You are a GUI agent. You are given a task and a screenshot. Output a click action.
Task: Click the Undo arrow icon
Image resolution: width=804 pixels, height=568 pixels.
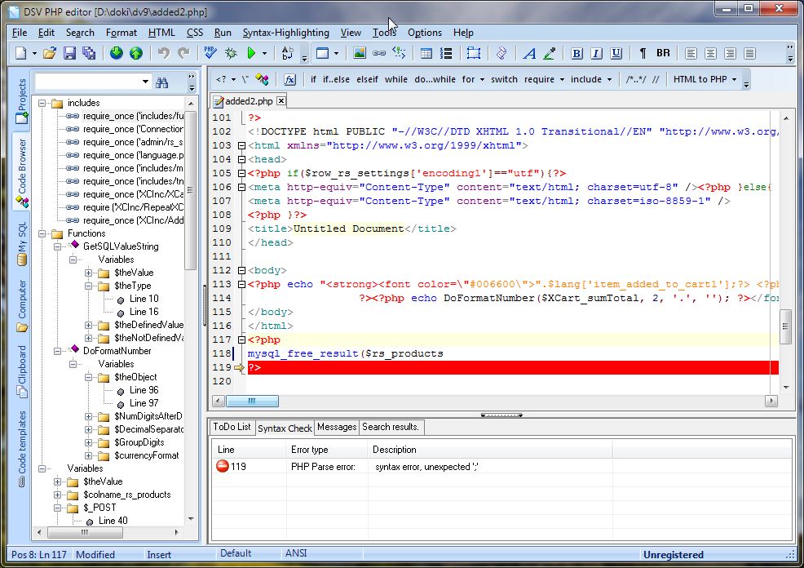click(164, 53)
